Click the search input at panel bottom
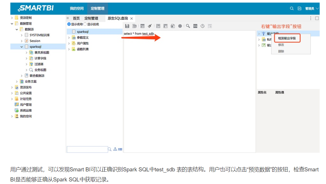This screenshot has height=184, width=326. coord(87,149)
